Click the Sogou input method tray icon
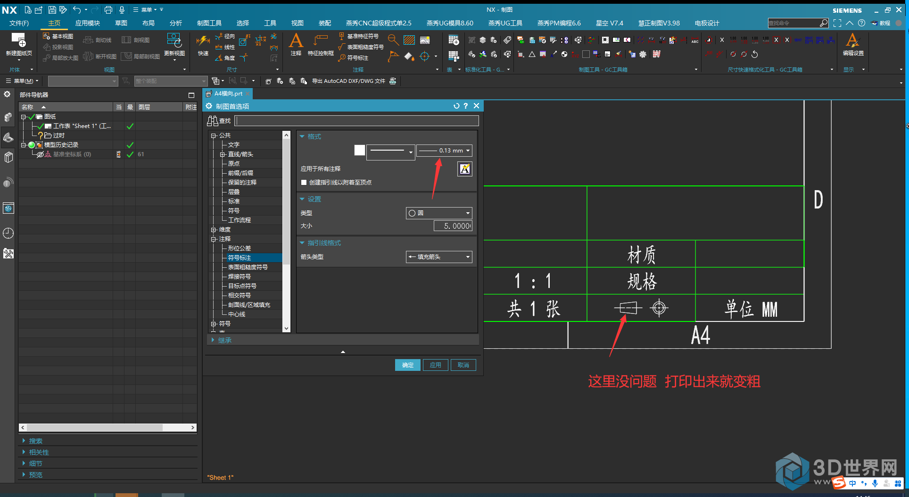 click(x=838, y=483)
